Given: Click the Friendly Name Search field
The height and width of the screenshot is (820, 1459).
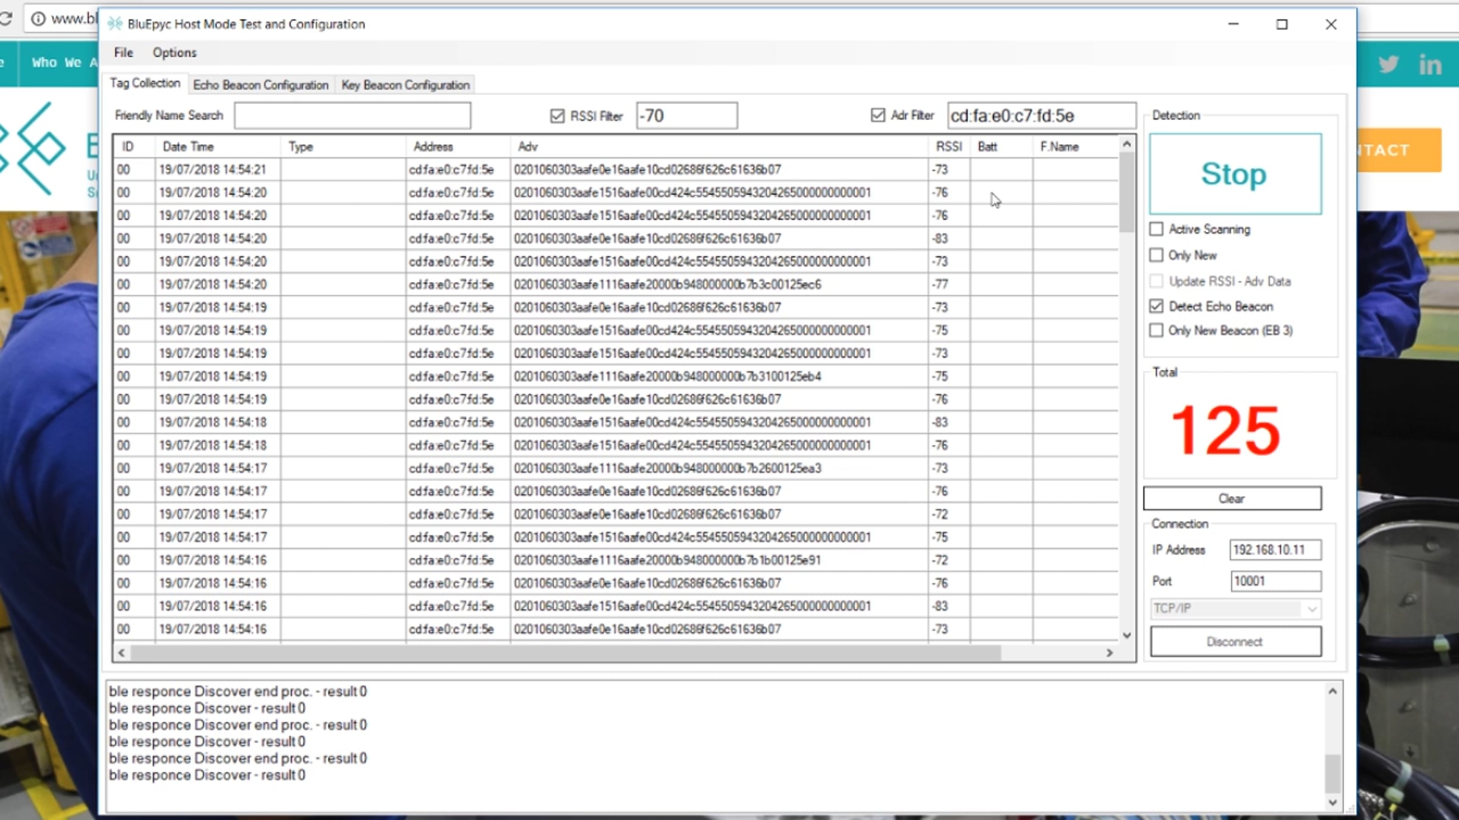Looking at the screenshot, I should point(353,115).
